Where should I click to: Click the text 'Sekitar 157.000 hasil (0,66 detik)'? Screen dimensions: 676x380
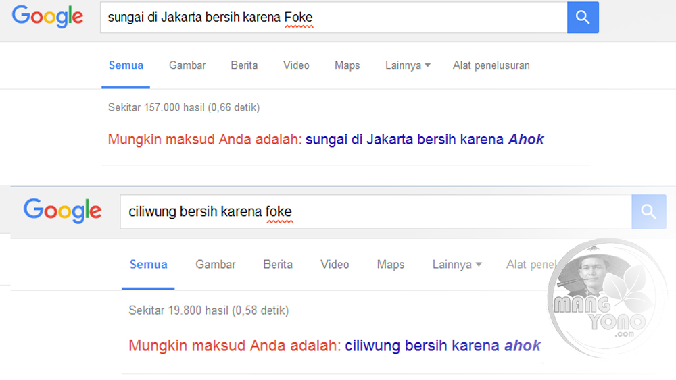coord(184,107)
